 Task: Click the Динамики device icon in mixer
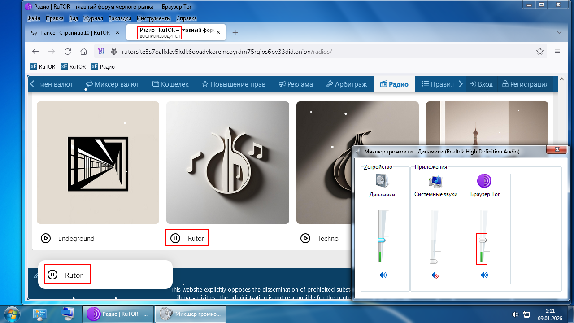click(382, 181)
